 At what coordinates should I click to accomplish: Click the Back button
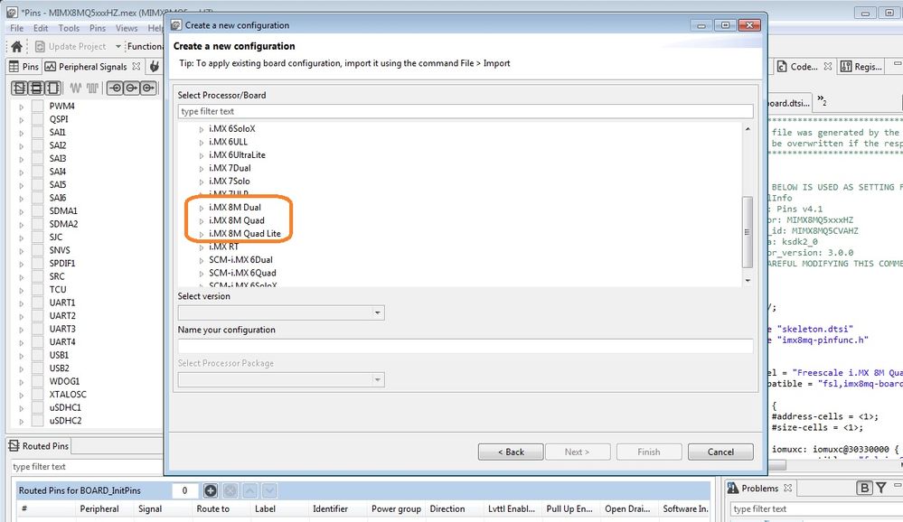[511, 452]
